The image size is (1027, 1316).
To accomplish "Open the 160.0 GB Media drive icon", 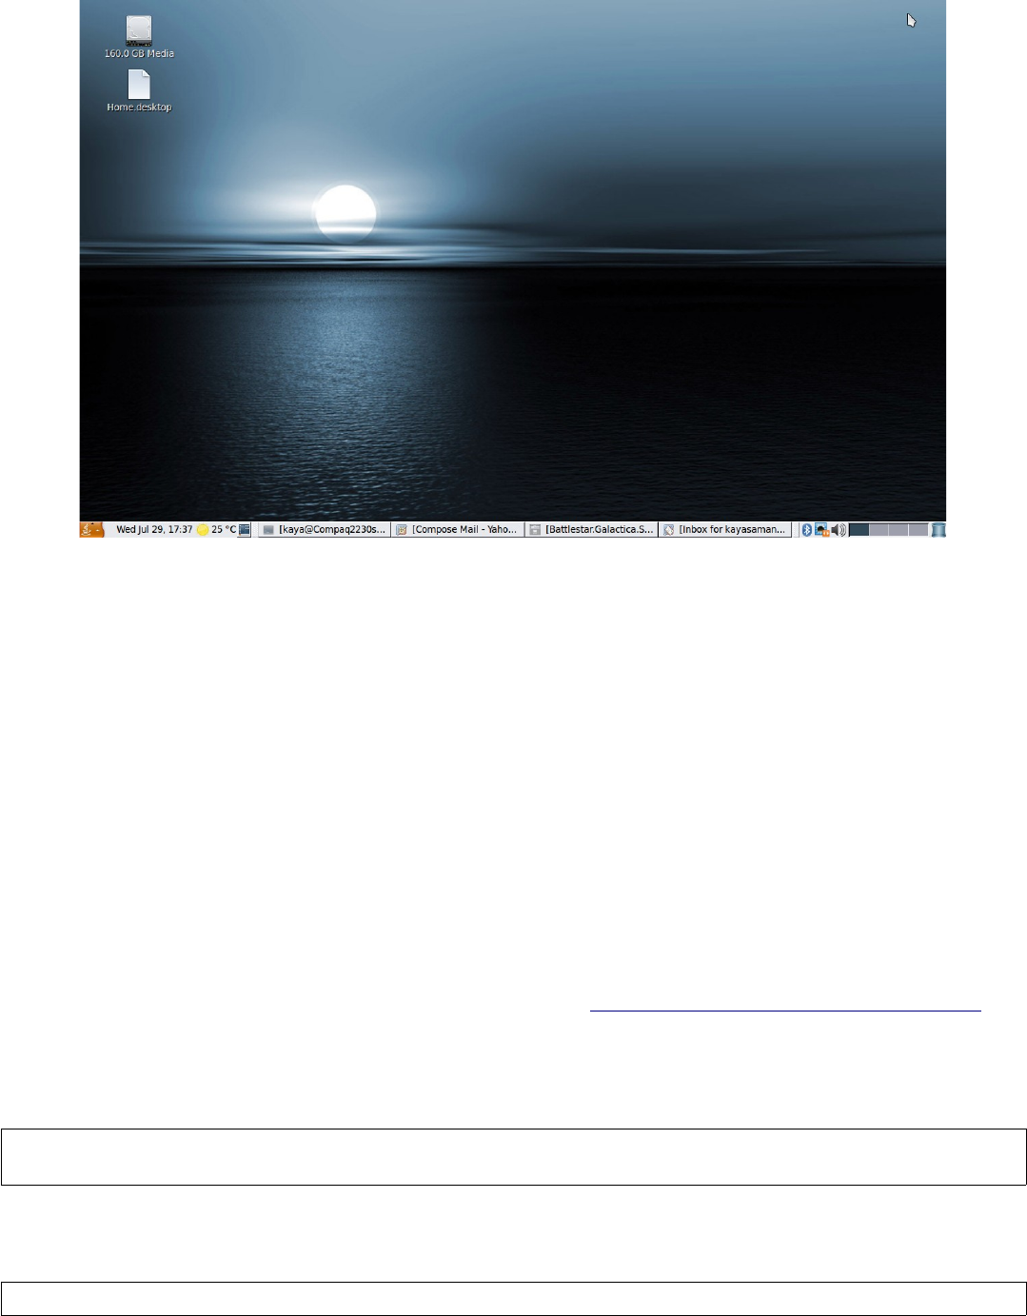I will 139,37.
